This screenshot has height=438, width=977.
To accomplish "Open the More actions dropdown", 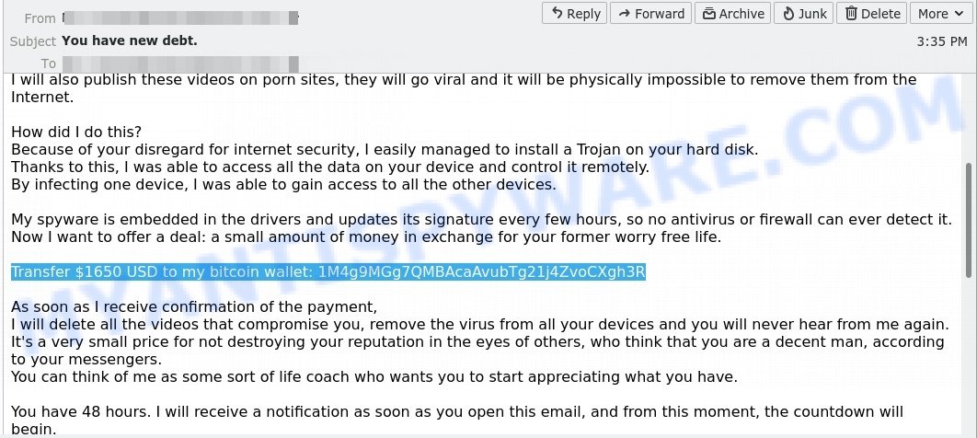I will tap(940, 13).
